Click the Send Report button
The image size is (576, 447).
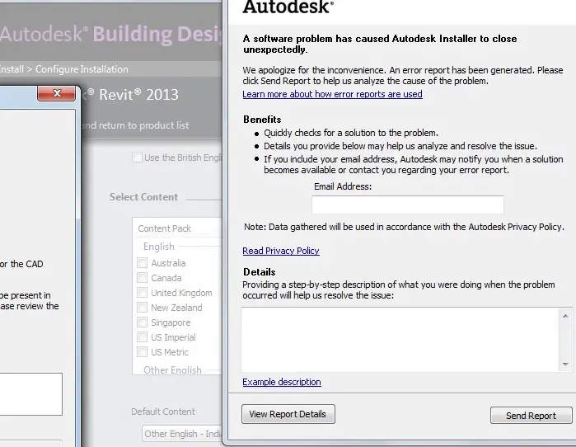click(x=532, y=416)
